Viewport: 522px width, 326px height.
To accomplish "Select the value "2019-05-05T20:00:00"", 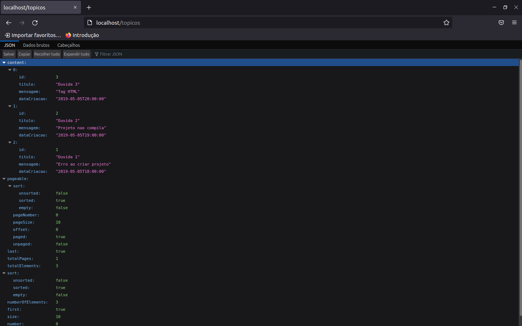I will (x=81, y=99).
